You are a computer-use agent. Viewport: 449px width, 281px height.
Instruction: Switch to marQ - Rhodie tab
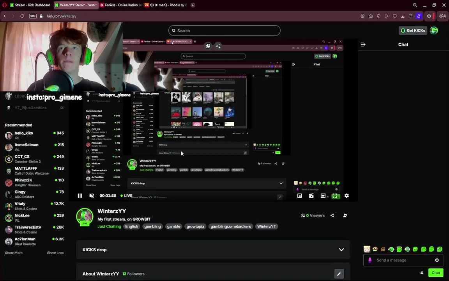coord(166,5)
